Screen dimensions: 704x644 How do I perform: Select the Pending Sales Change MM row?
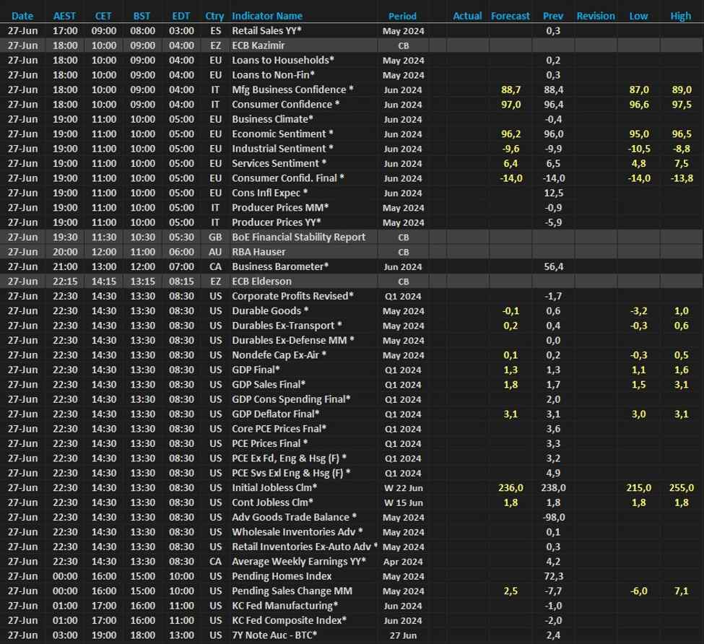pyautogui.click(x=292, y=591)
